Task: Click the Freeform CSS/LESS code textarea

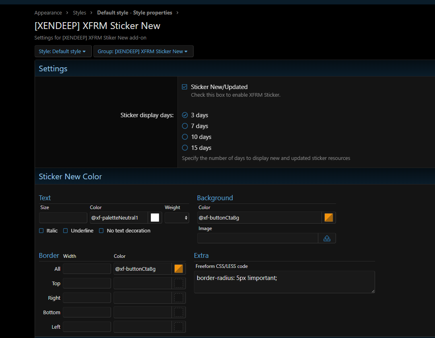Action: tap(285, 282)
